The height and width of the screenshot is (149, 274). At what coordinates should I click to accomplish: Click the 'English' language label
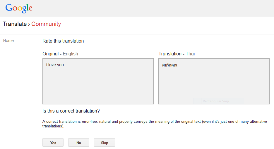[71, 54]
